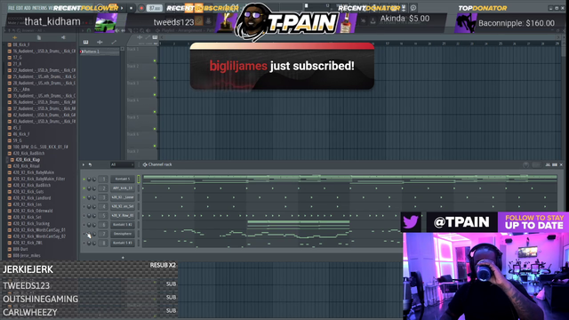The width and height of the screenshot is (569, 320).
Task: Select the browser speaker tab
Action: pyautogui.click(x=63, y=37)
